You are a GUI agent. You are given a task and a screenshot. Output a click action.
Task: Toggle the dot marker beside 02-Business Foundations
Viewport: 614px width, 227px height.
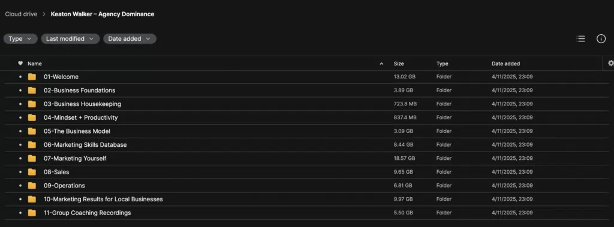20,90
